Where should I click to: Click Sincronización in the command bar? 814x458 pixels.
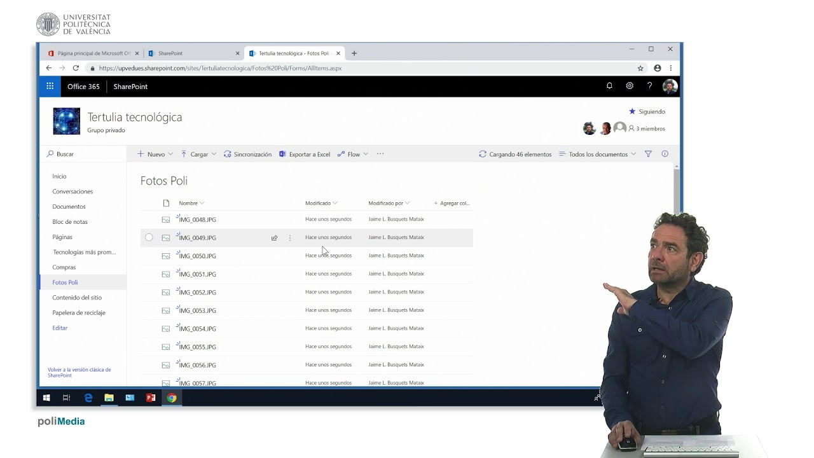pyautogui.click(x=247, y=154)
